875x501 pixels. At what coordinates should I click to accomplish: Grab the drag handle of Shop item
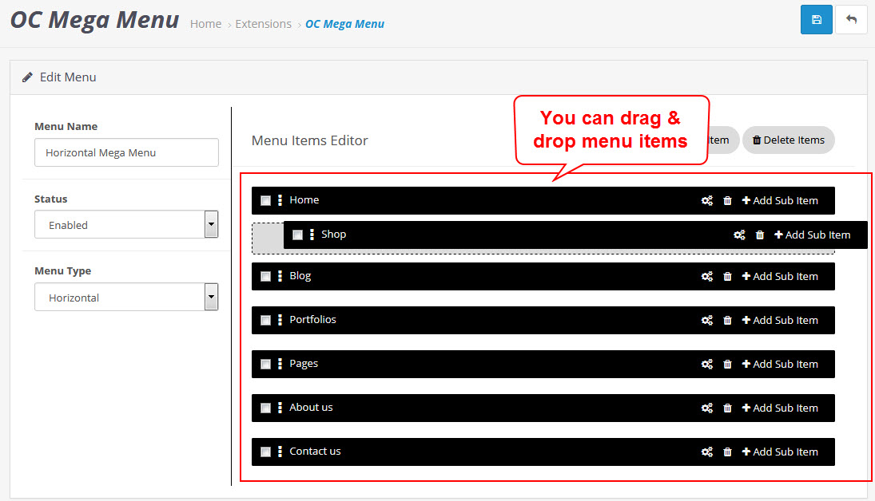click(x=312, y=235)
